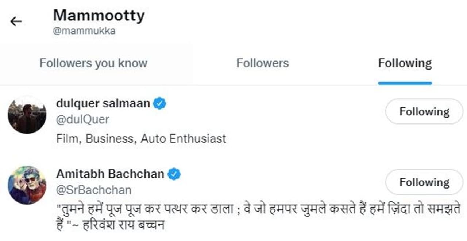Image resolution: width=467 pixels, height=241 pixels.
Task: Unfollow dulquer salmaan via Following button
Action: [424, 111]
